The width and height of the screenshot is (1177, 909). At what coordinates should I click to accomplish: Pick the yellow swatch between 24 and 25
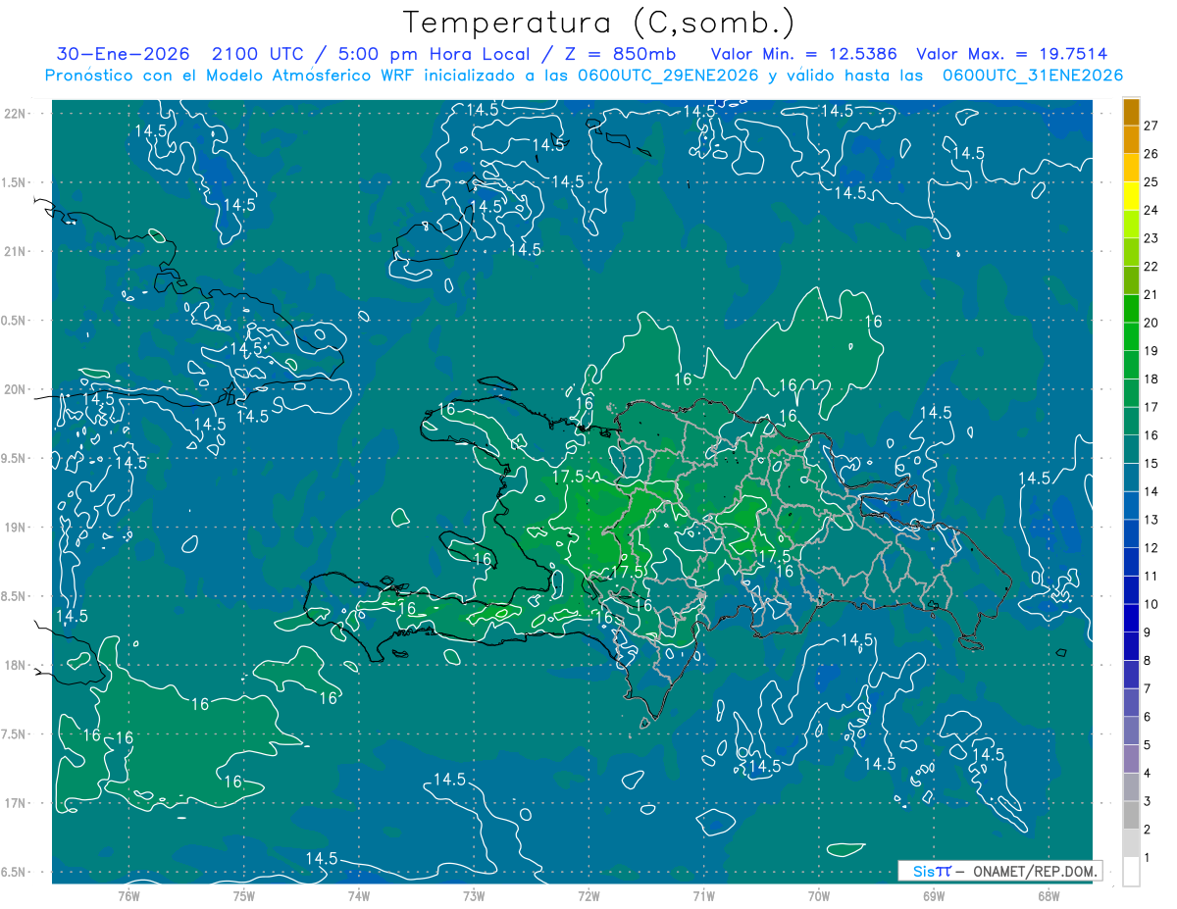click(1131, 196)
